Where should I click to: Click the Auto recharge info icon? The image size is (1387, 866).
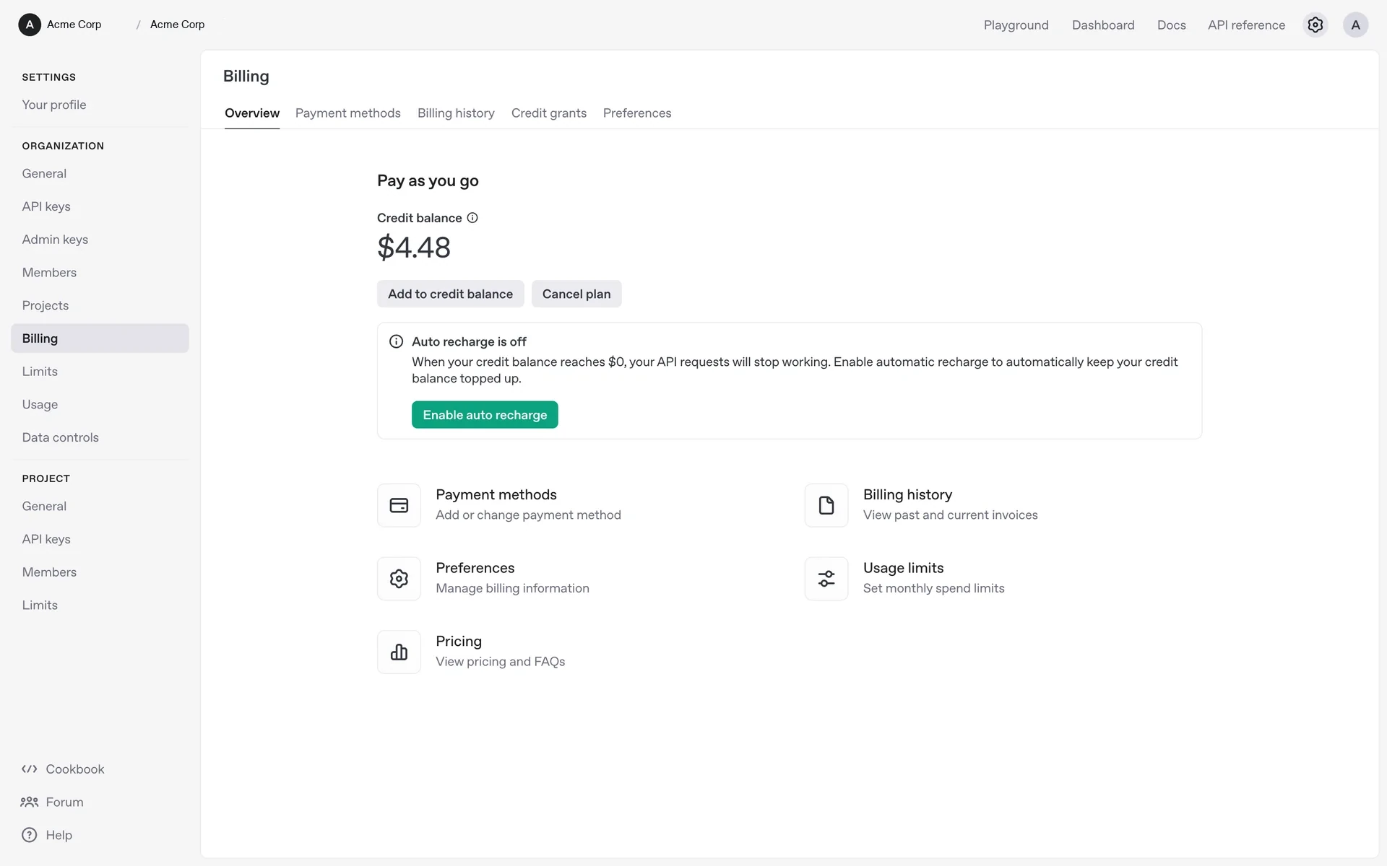[396, 341]
